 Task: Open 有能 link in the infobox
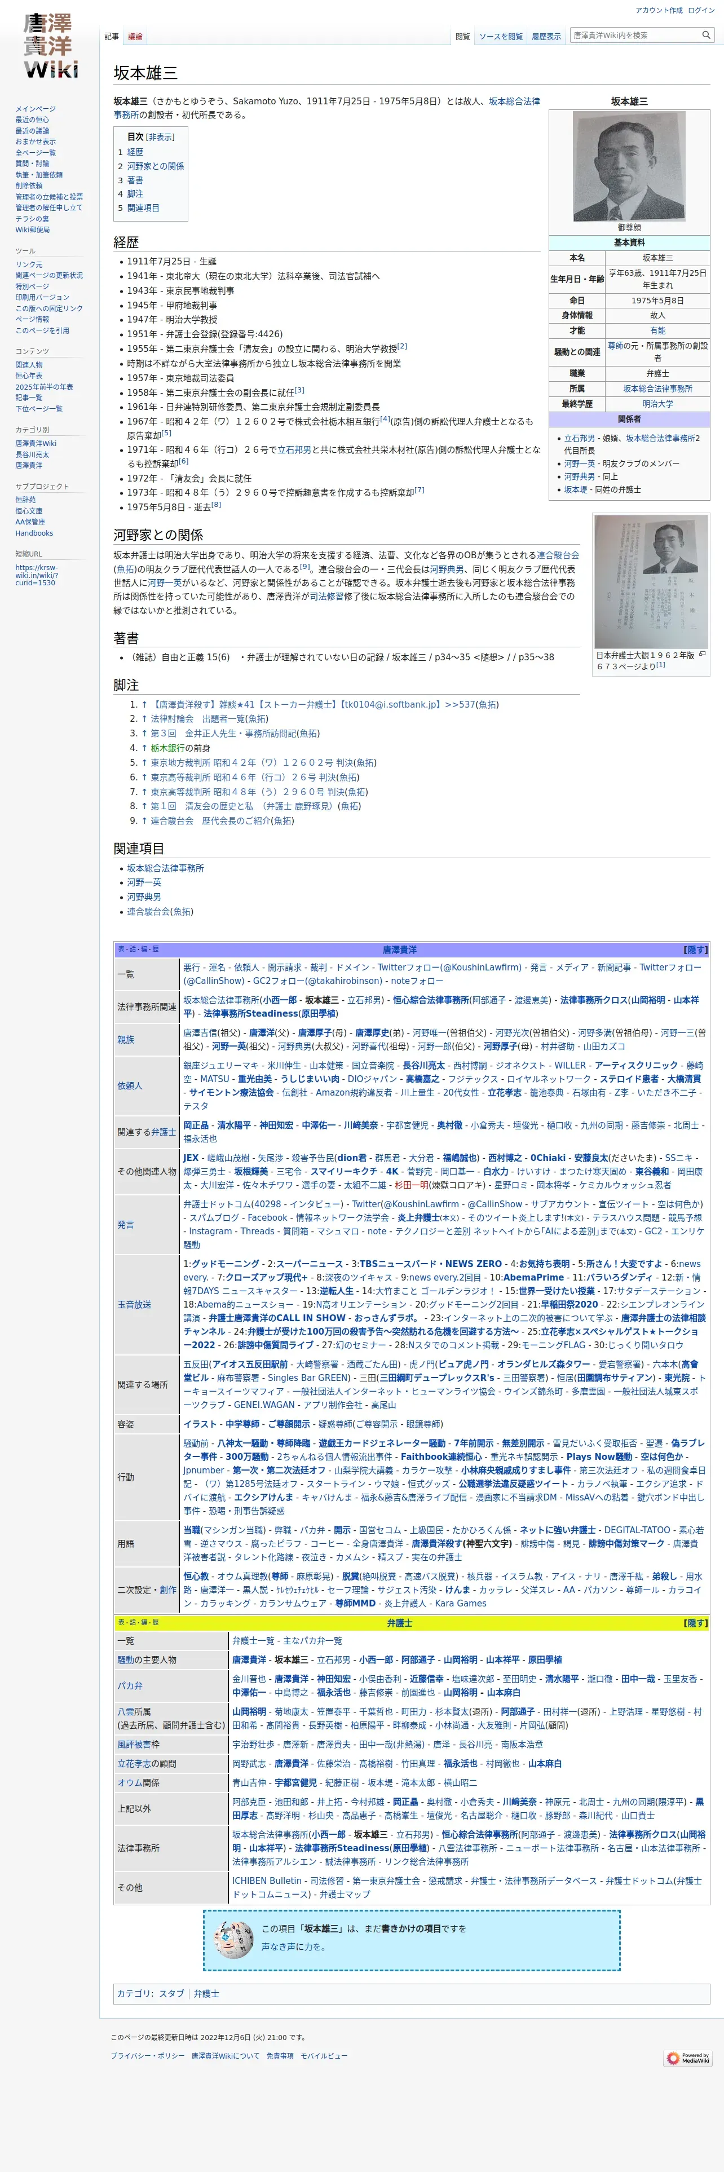click(x=657, y=330)
